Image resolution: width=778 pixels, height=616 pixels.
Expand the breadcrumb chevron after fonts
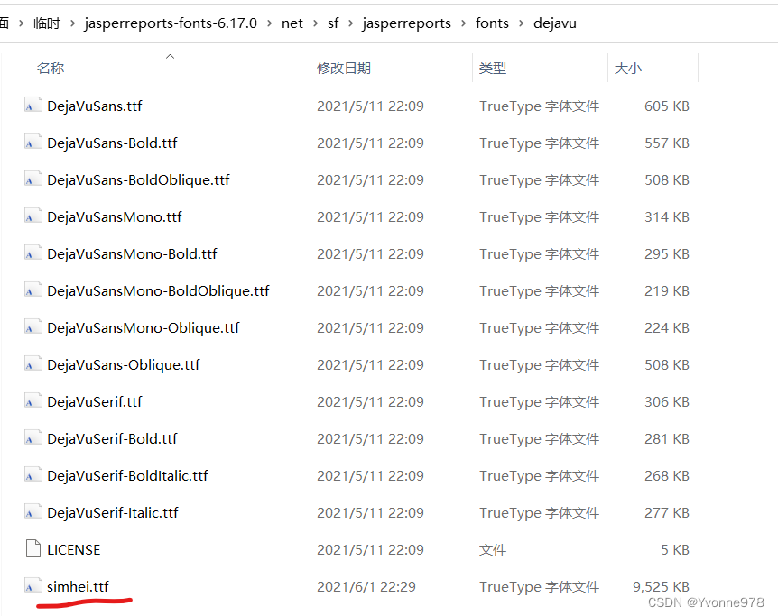(x=523, y=23)
